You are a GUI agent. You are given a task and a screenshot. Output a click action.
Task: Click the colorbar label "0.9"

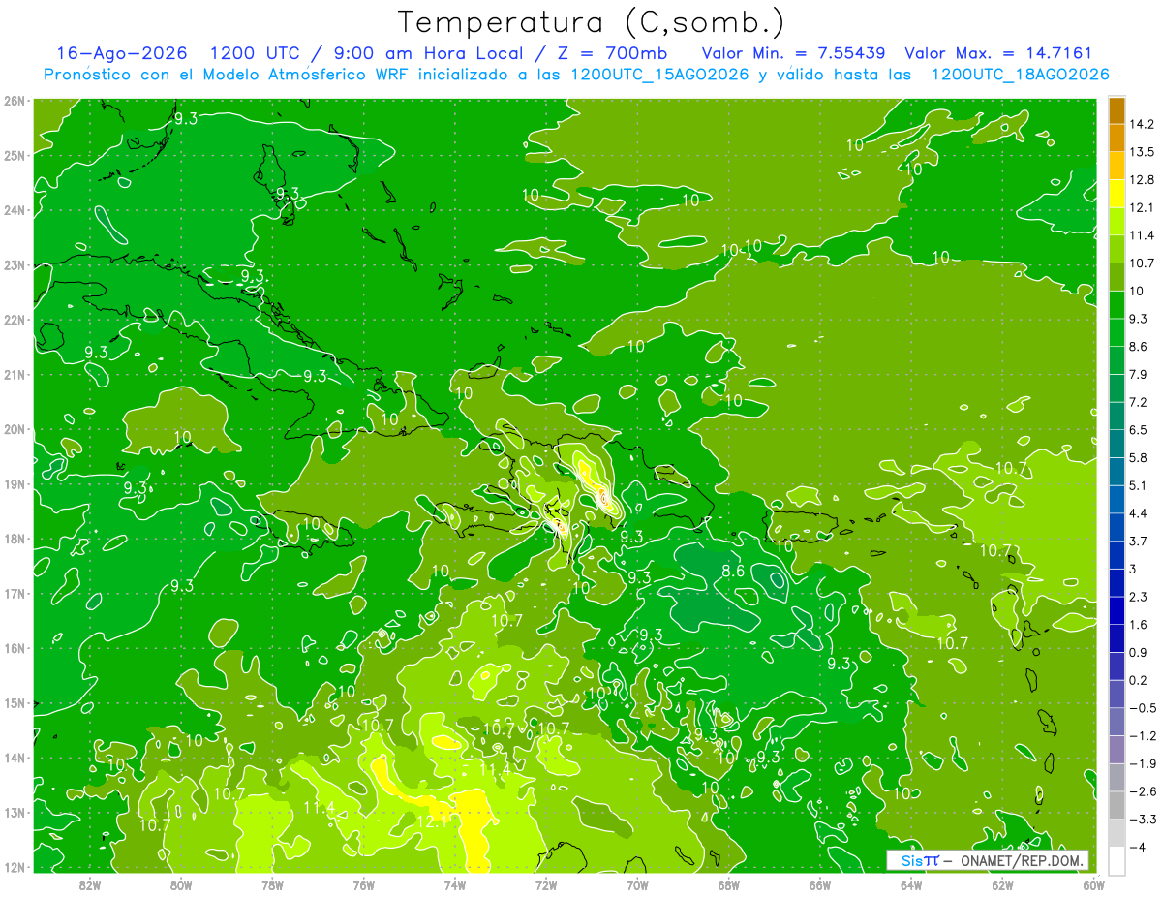[x=1139, y=652]
